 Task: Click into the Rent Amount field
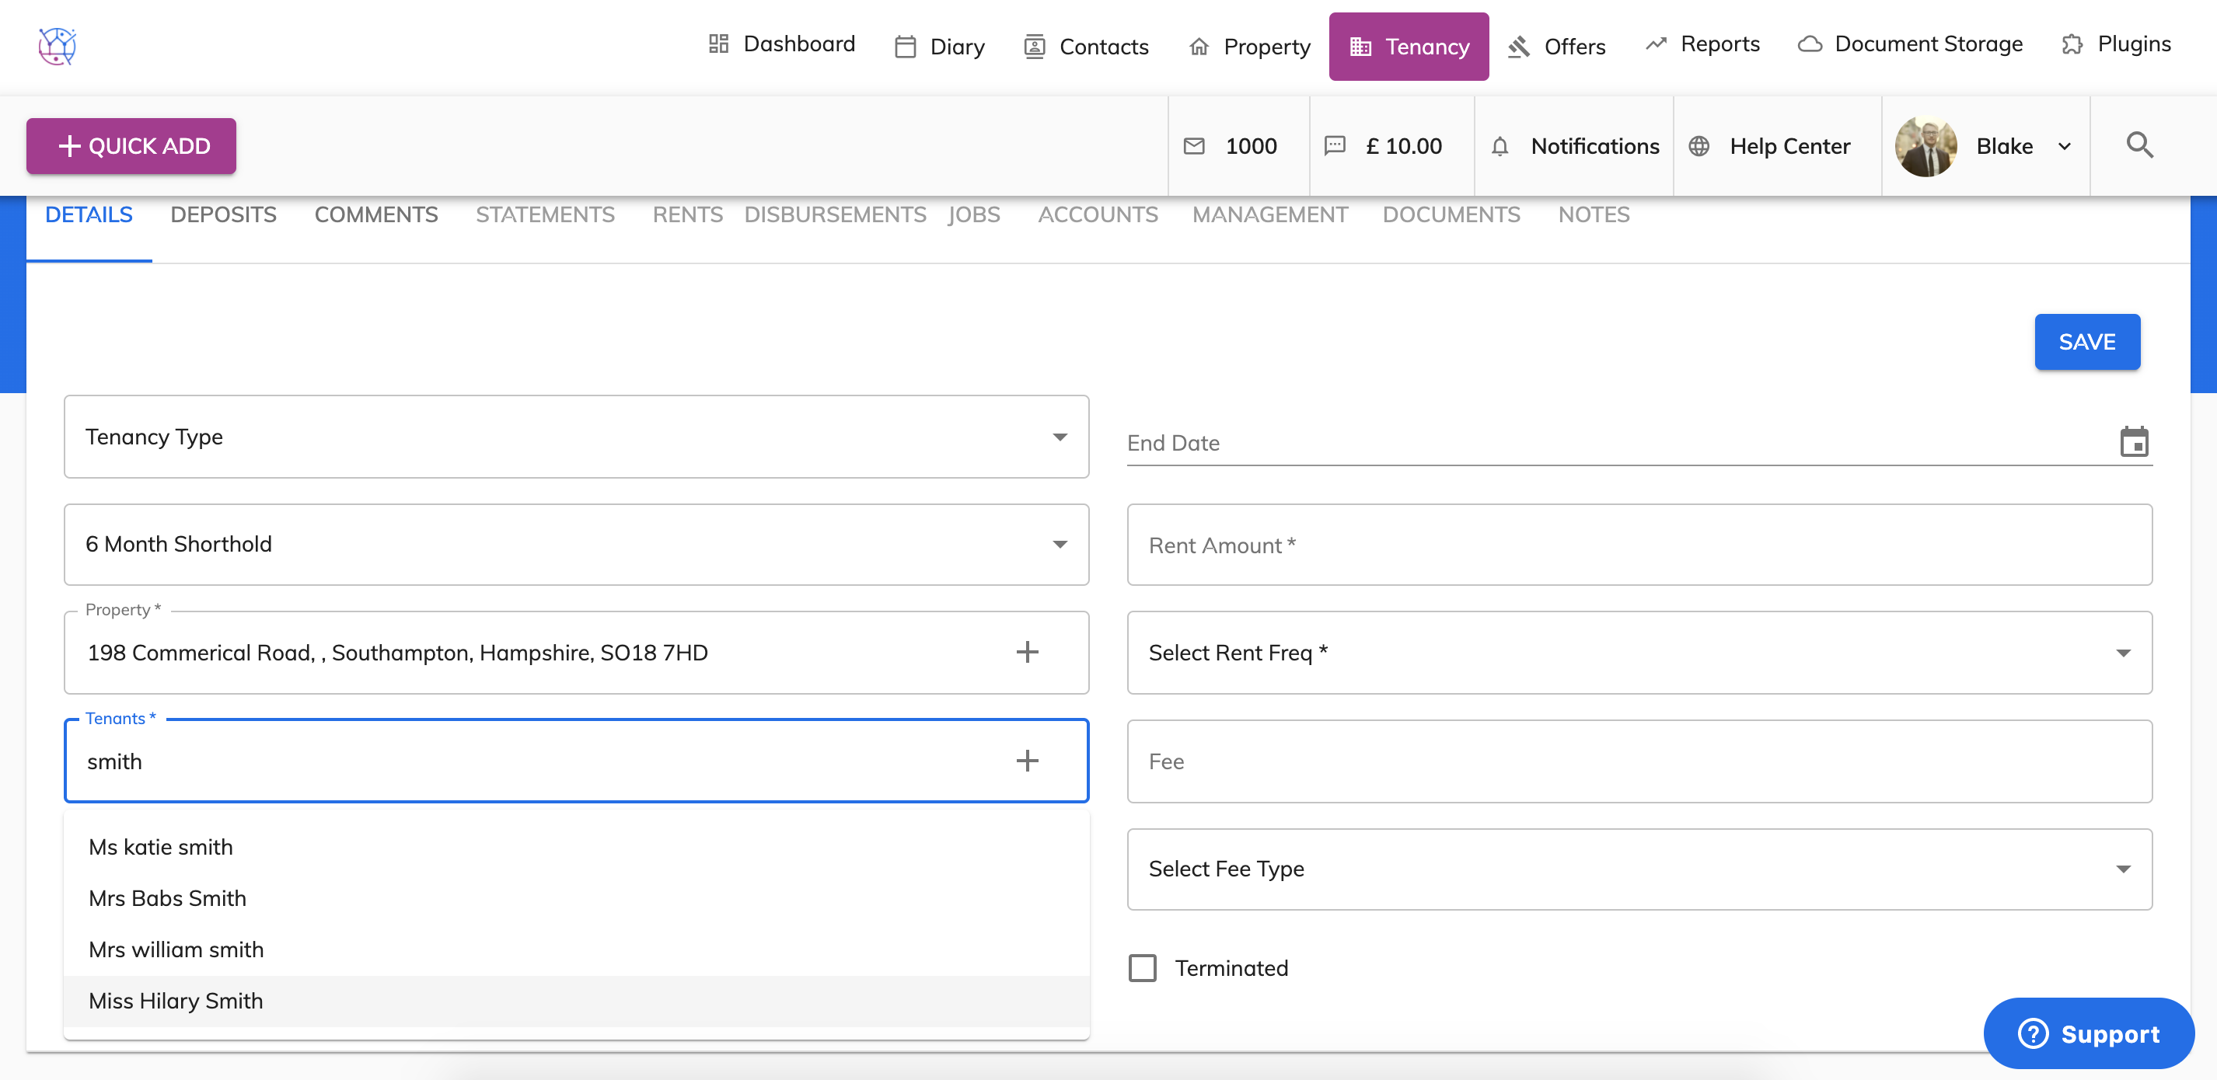coord(1639,545)
